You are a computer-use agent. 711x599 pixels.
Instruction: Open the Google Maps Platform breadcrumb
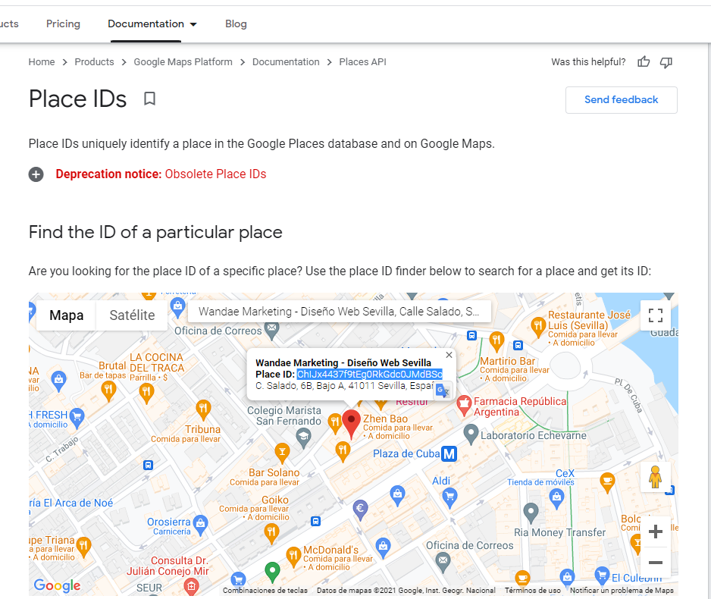point(183,62)
